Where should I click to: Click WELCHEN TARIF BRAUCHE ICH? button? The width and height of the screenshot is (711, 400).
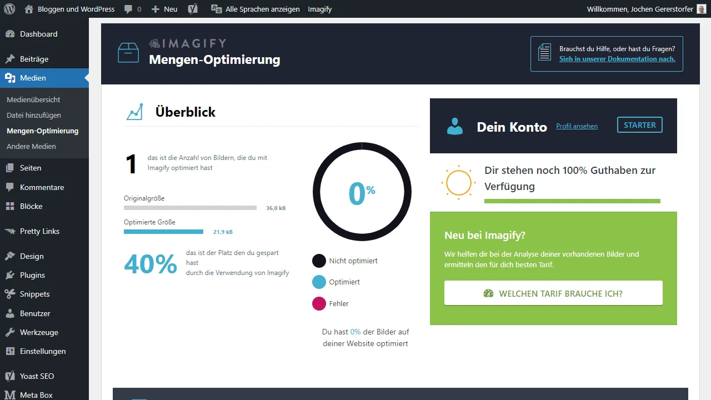coord(553,293)
